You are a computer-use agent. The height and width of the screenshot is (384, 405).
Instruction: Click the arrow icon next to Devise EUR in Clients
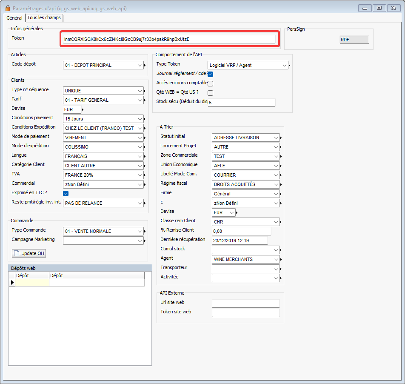82,109
